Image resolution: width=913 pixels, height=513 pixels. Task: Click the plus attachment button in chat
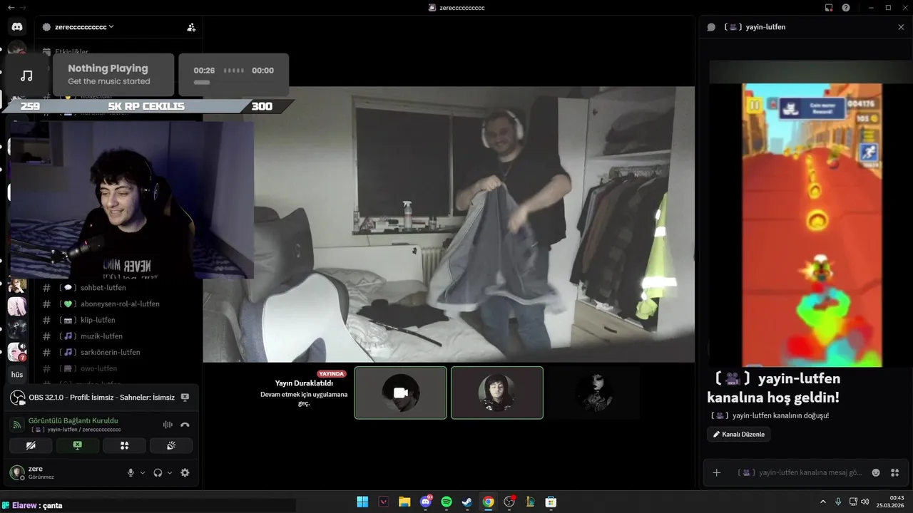tap(717, 472)
